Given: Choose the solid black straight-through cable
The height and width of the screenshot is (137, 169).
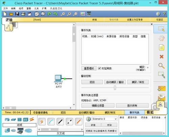Looking at the screenshot, I should 60,121.
